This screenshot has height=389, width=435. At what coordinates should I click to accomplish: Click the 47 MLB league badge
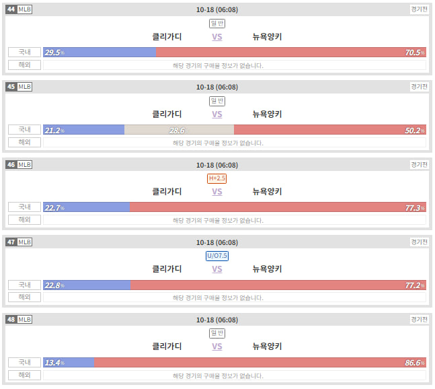pos(19,242)
